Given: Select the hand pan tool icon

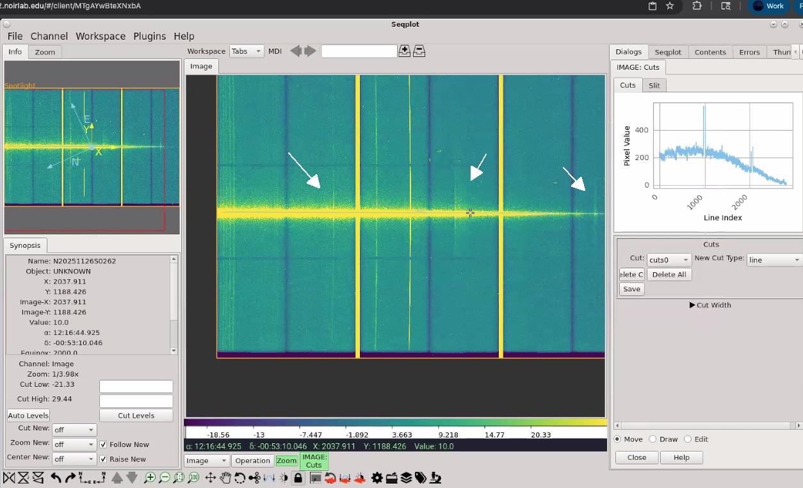Looking at the screenshot, I should click(x=225, y=478).
